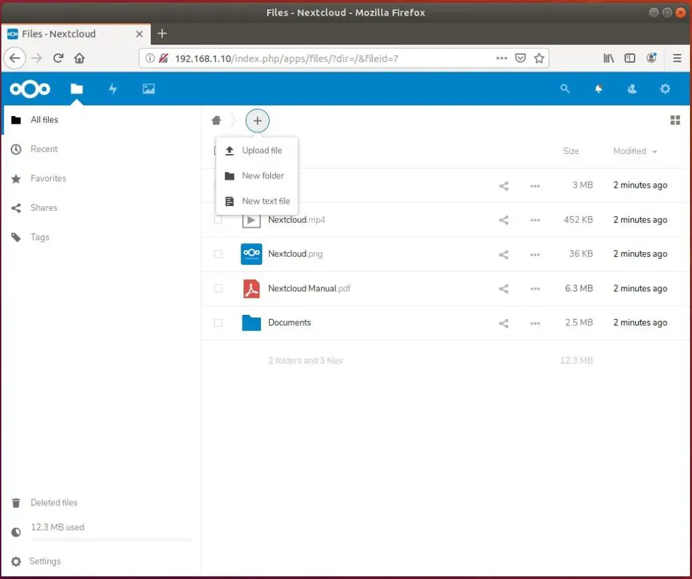Select the Files - Nextcloud tab
Image resolution: width=692 pixels, height=579 pixels.
[76, 34]
